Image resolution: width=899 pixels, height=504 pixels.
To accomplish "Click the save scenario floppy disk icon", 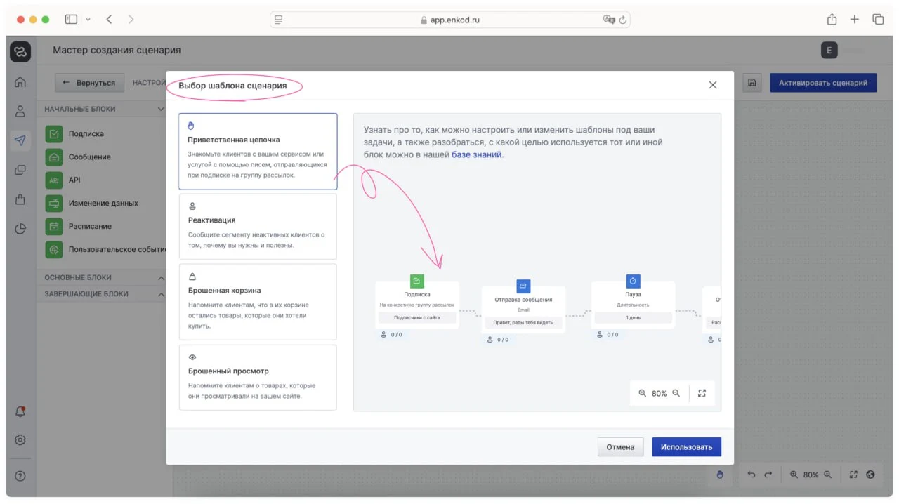I will click(752, 83).
